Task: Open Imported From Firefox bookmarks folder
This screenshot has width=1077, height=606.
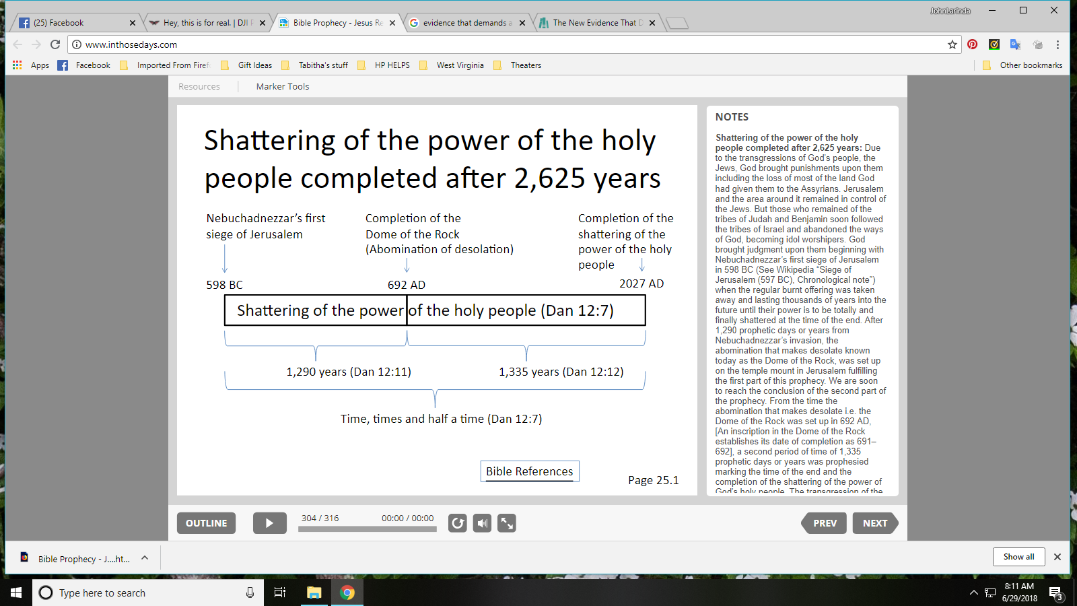Action: (165, 65)
